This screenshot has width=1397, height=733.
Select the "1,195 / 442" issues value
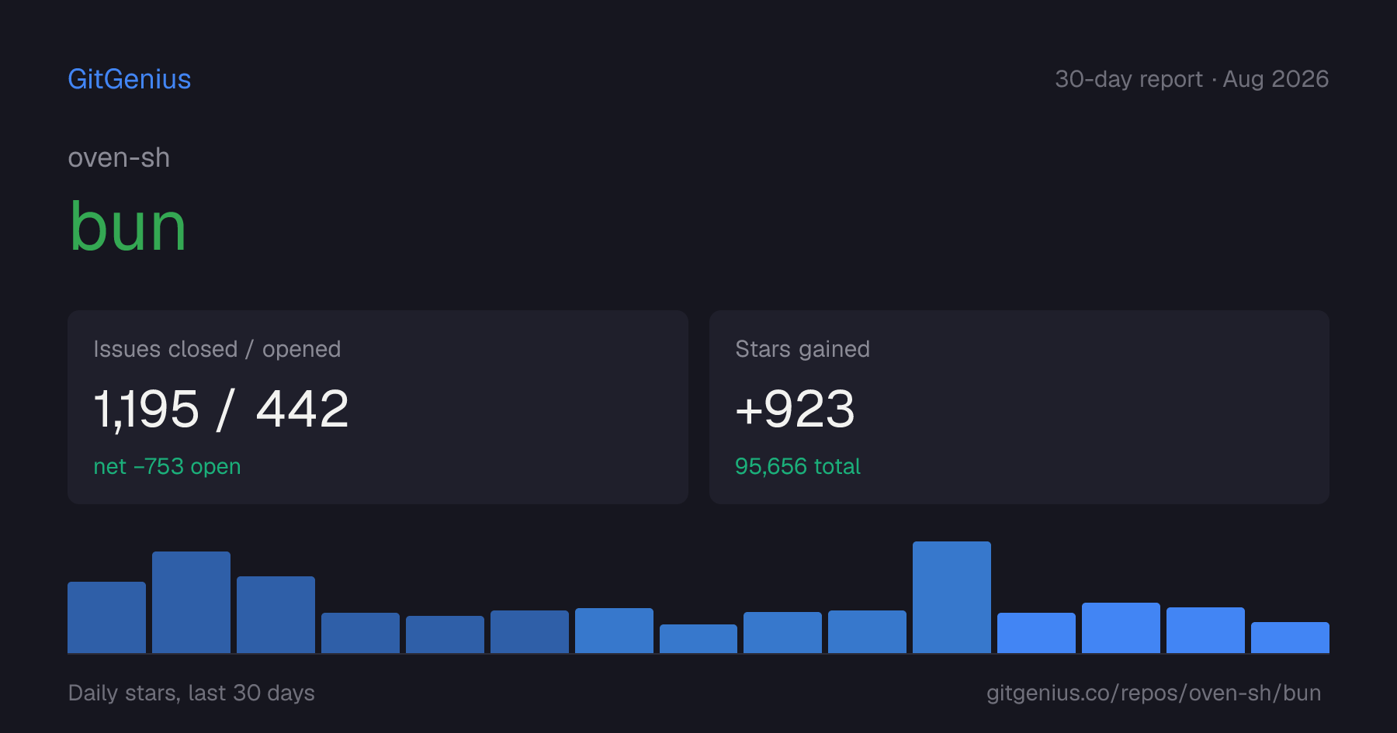point(221,409)
